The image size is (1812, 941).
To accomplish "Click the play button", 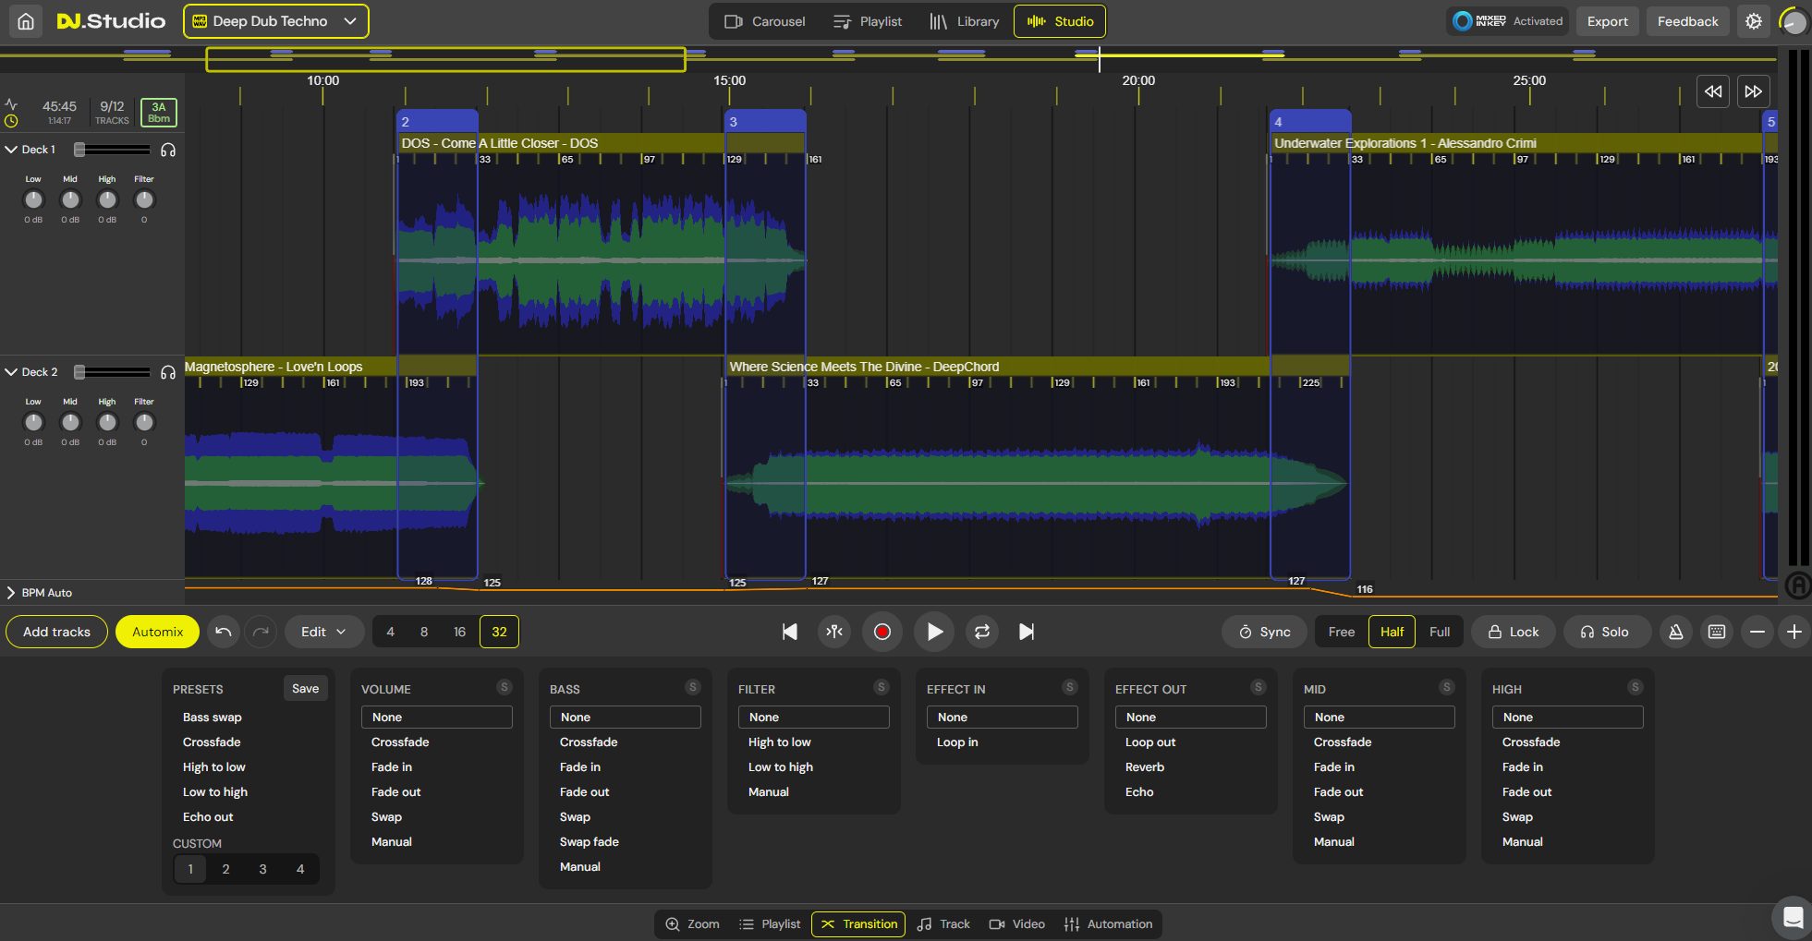I will coord(934,632).
